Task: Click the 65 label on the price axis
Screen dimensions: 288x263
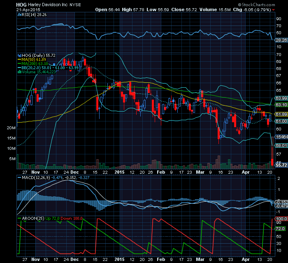Action: [279, 91]
